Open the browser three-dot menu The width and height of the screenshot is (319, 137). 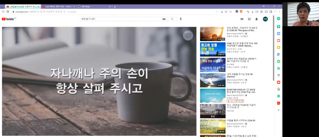click(x=280, y=12)
